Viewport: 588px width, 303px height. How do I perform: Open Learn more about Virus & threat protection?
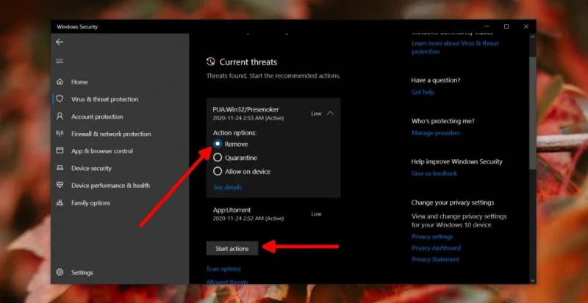(455, 47)
